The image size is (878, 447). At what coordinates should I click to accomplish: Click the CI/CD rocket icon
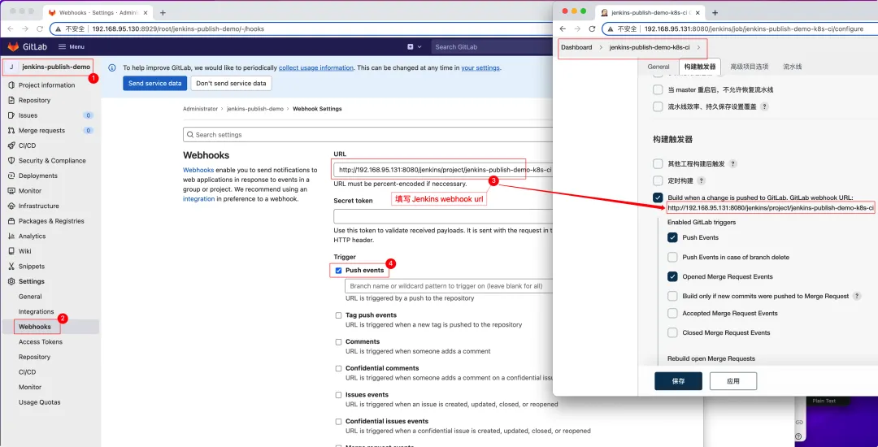12,145
